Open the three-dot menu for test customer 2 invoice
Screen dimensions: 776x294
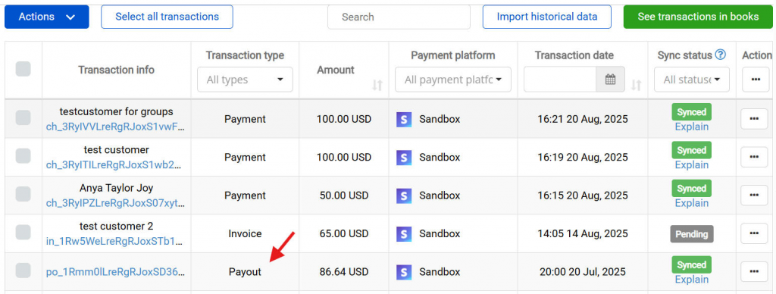(x=754, y=233)
